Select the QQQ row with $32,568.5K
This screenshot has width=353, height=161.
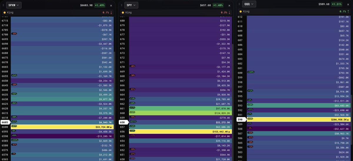(x=298, y=115)
